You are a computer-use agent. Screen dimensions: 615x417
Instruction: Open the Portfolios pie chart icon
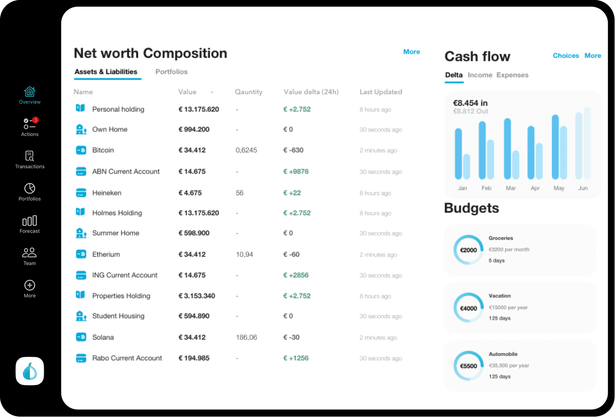point(29,188)
